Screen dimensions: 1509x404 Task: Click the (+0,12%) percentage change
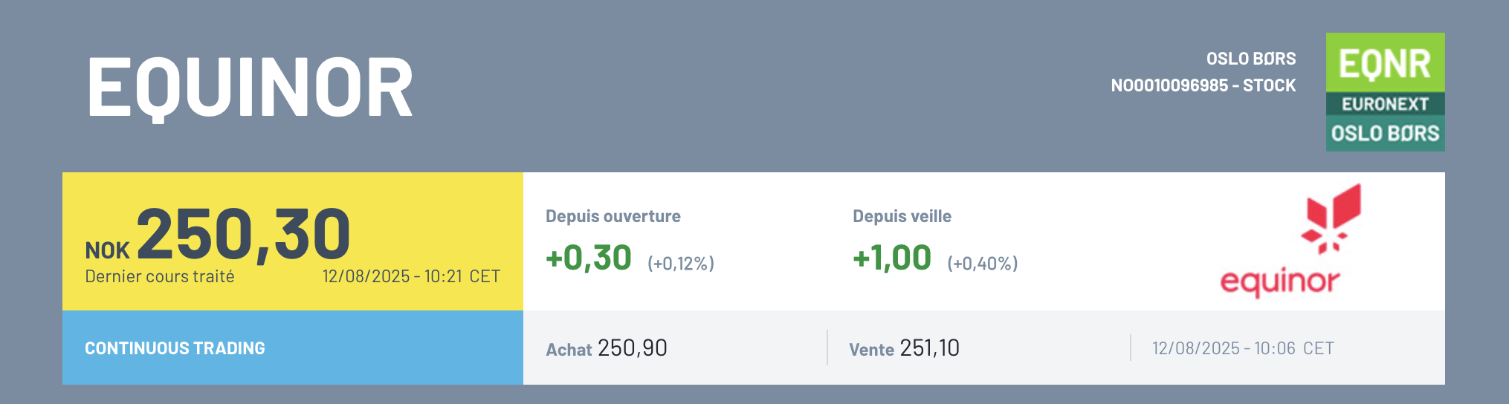tap(681, 264)
